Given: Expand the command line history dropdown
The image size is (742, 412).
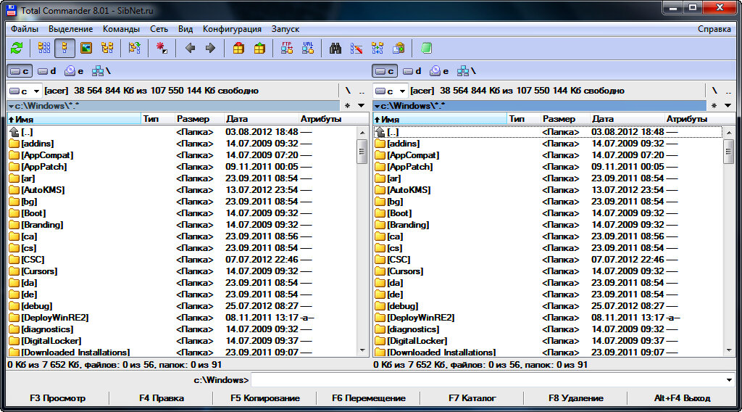Looking at the screenshot, I should tap(729, 380).
